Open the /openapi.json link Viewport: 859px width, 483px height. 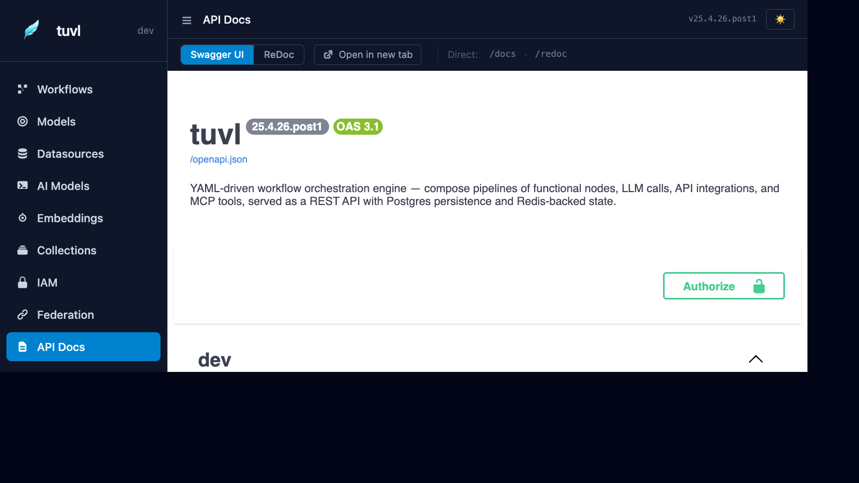click(219, 159)
